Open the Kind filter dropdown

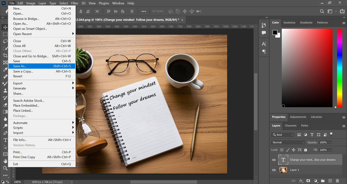coord(283,135)
